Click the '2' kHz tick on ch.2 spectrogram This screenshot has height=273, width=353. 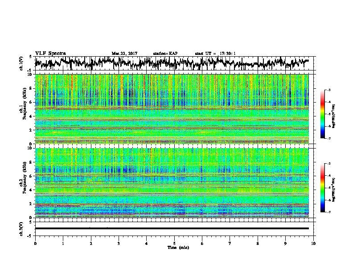pos(31,204)
